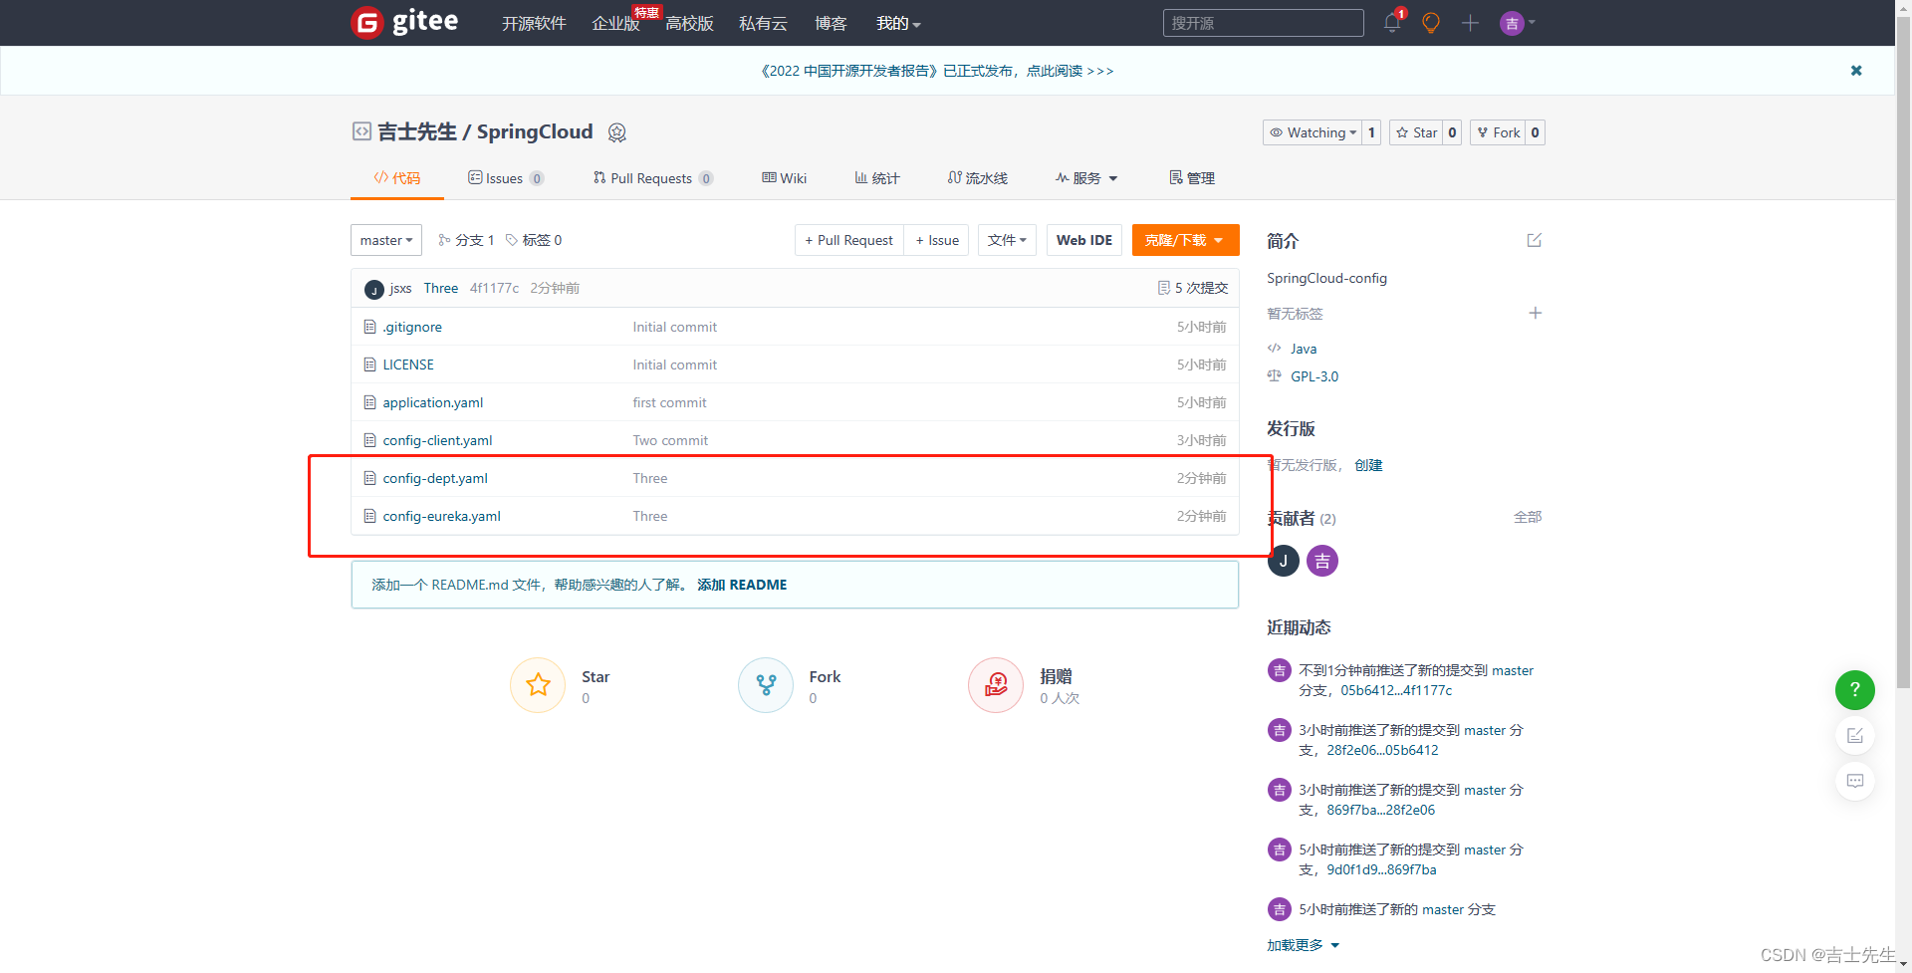The height and width of the screenshot is (973, 1912).
Task: Open the LICENSE file
Action: [x=408, y=365]
